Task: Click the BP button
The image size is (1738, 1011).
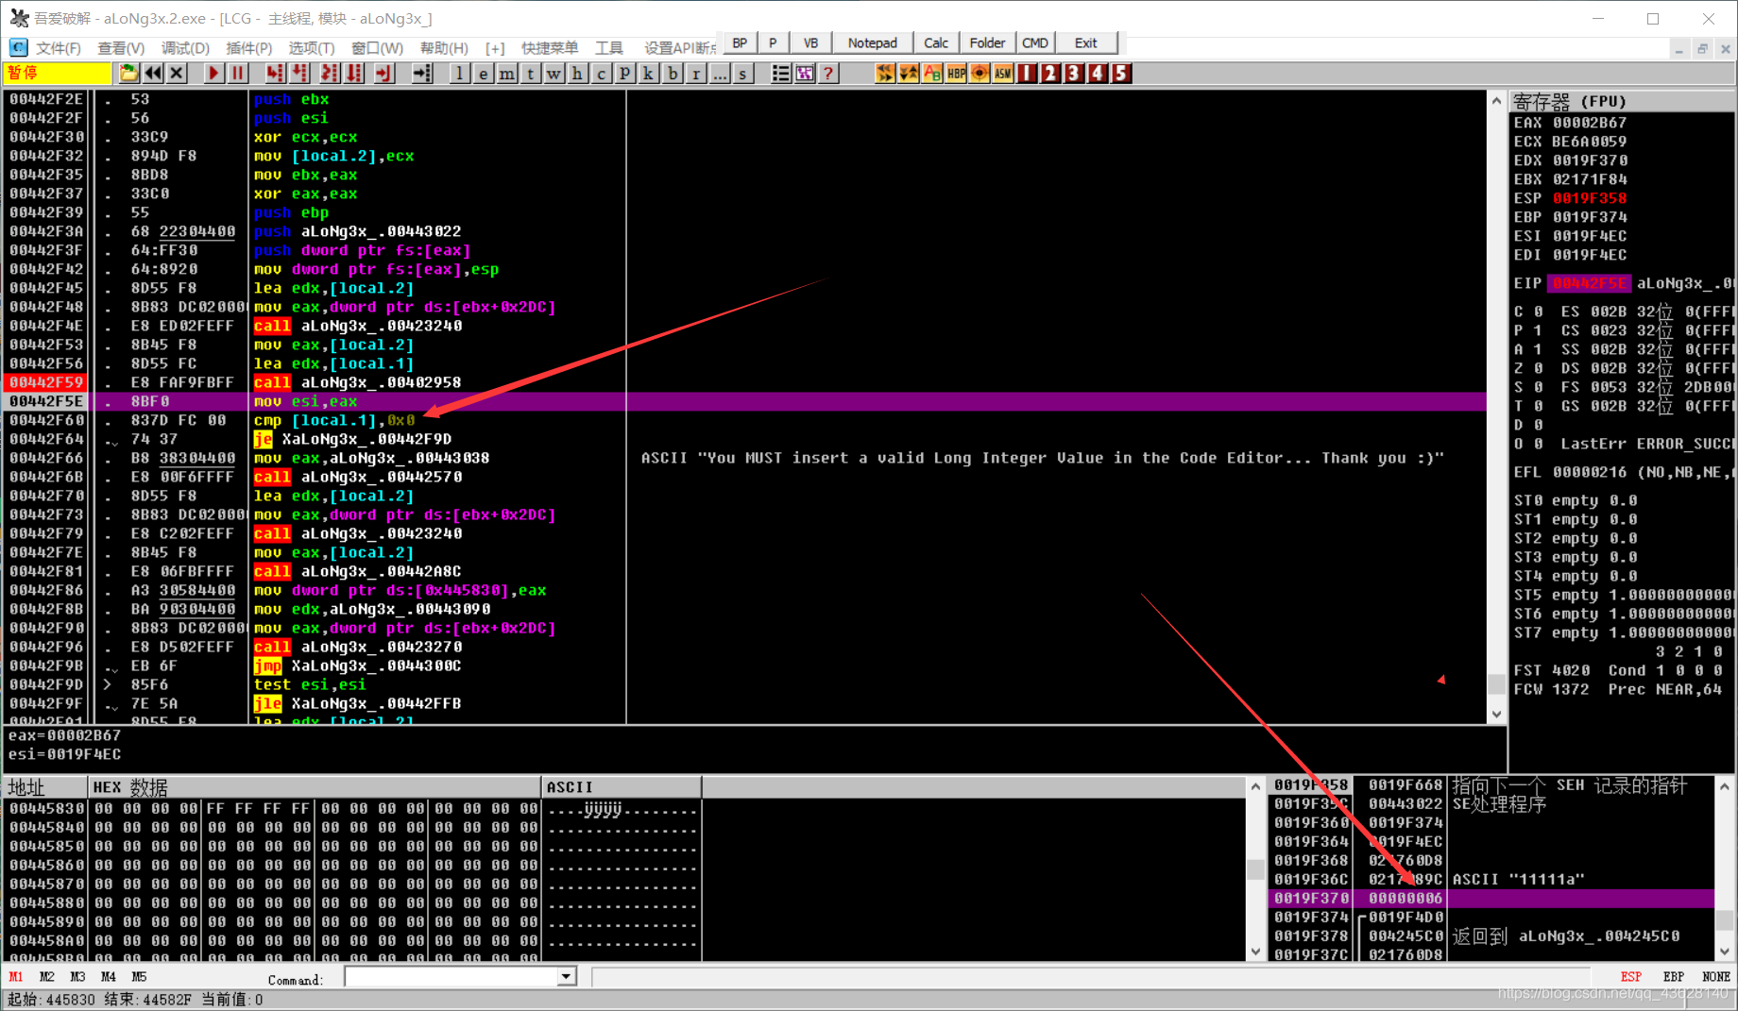Action: pos(740,43)
